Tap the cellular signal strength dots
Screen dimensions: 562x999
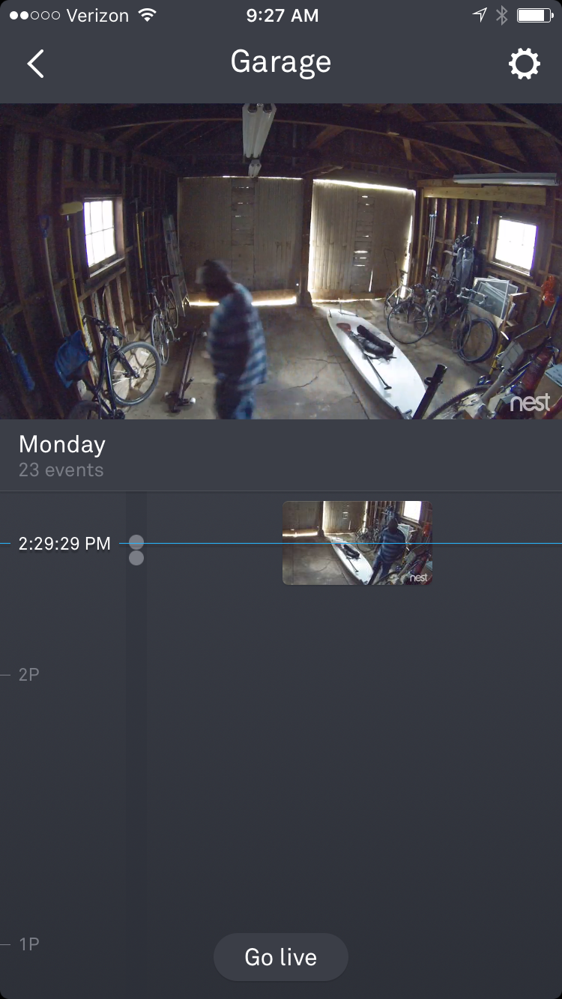[x=35, y=15]
